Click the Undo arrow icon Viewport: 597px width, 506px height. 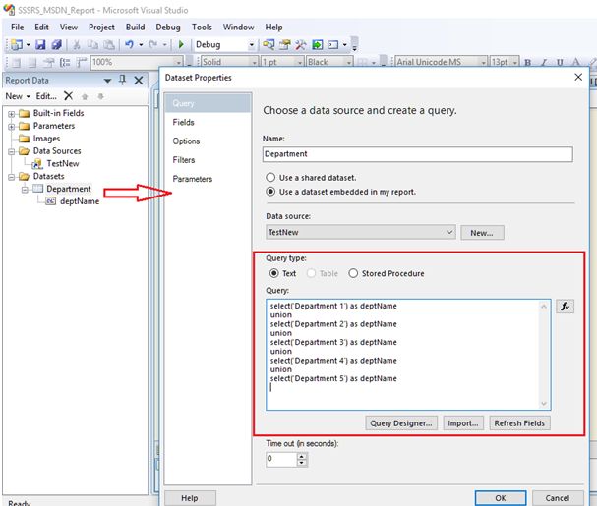(x=129, y=45)
